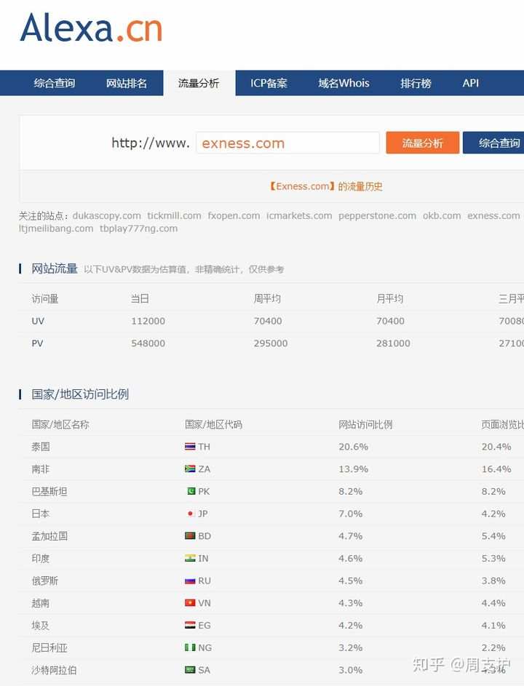Open the 排行榜 tab

point(416,83)
